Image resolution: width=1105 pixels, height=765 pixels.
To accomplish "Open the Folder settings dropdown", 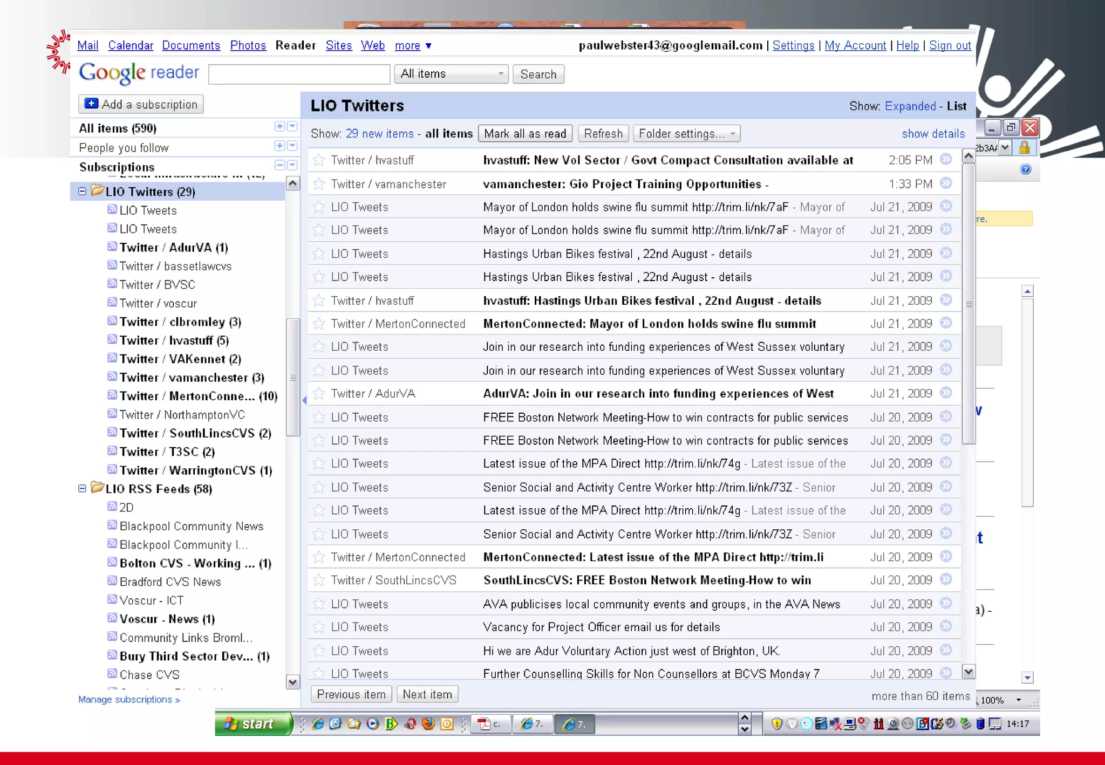I will (x=686, y=134).
